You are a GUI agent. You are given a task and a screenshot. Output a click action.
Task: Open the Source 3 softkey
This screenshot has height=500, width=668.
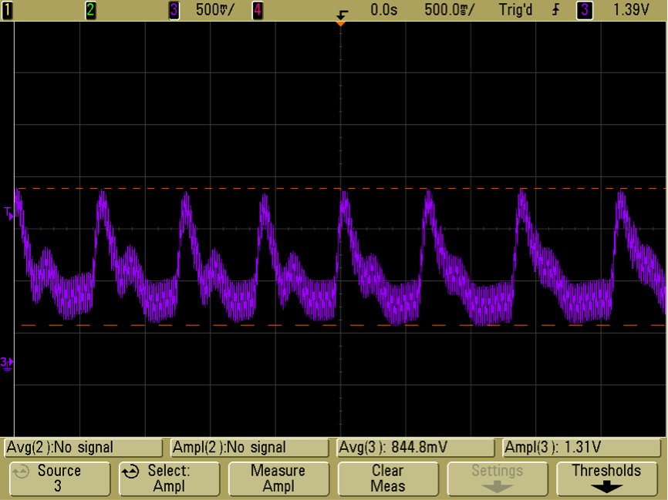(x=59, y=478)
